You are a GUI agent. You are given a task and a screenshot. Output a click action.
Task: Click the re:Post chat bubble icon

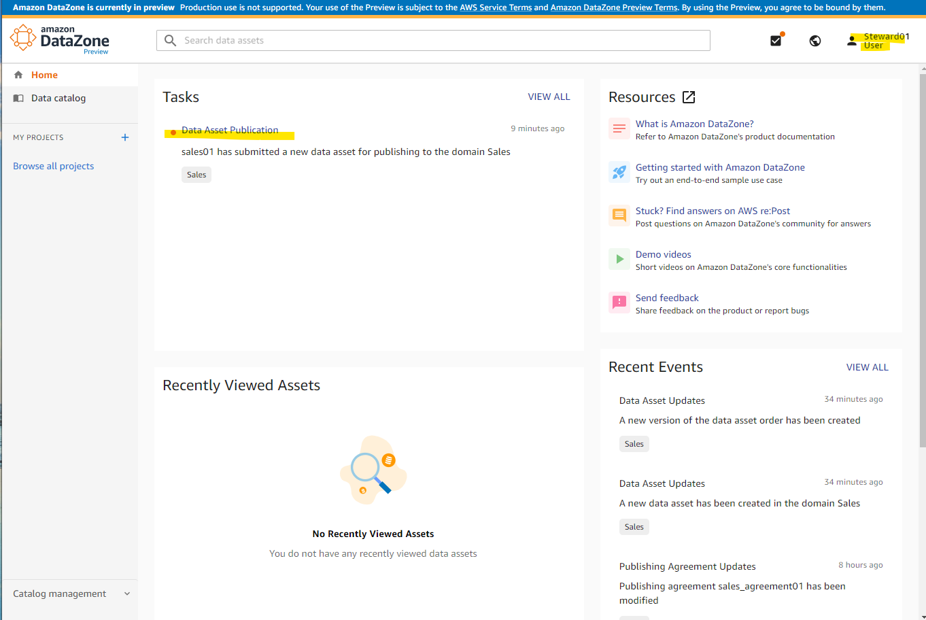(619, 216)
